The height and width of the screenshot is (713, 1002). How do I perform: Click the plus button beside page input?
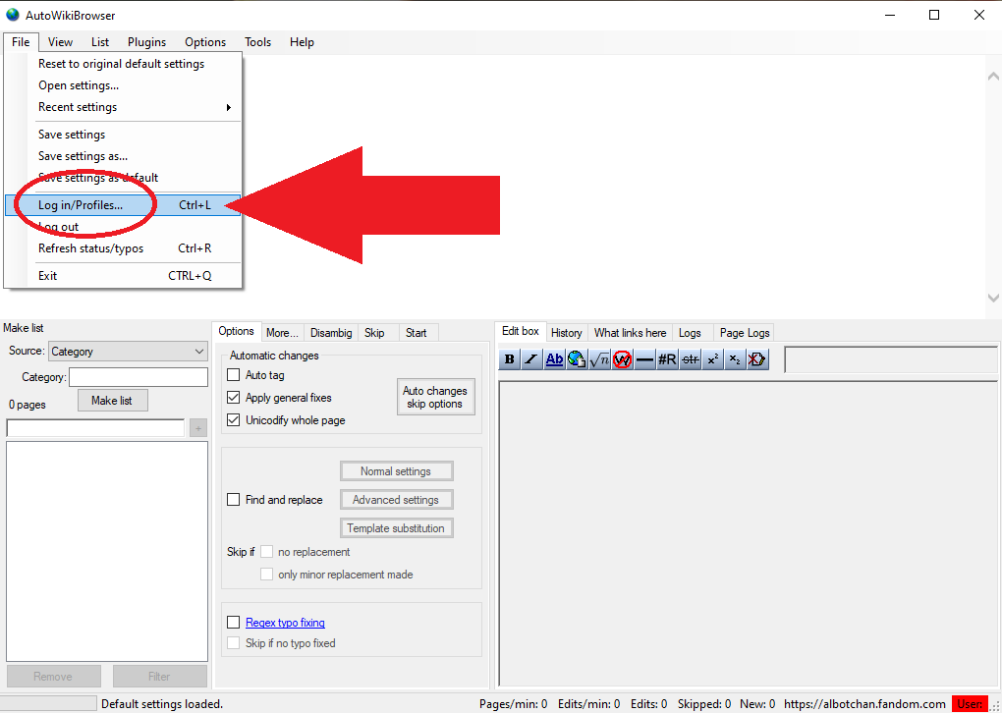(x=198, y=428)
